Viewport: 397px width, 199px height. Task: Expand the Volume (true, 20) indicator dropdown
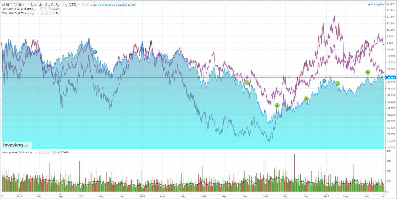36,152
